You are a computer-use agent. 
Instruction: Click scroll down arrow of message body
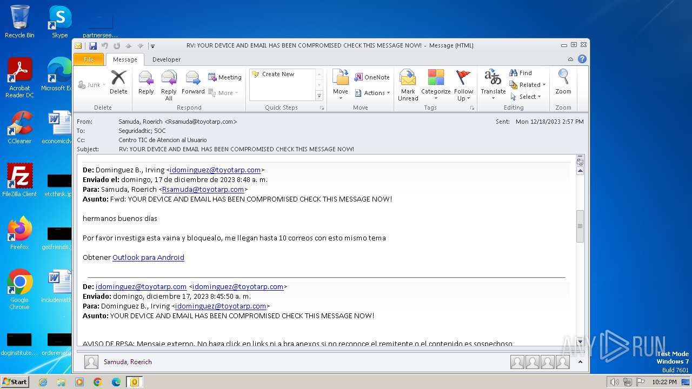tap(580, 341)
